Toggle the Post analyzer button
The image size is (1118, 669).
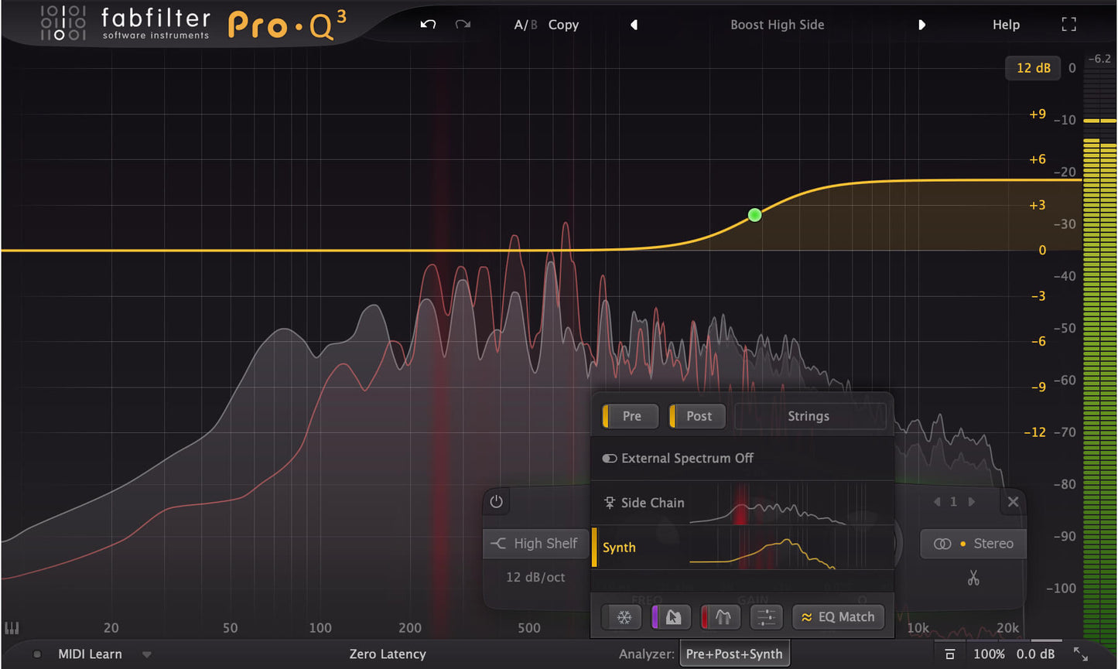[x=698, y=416]
